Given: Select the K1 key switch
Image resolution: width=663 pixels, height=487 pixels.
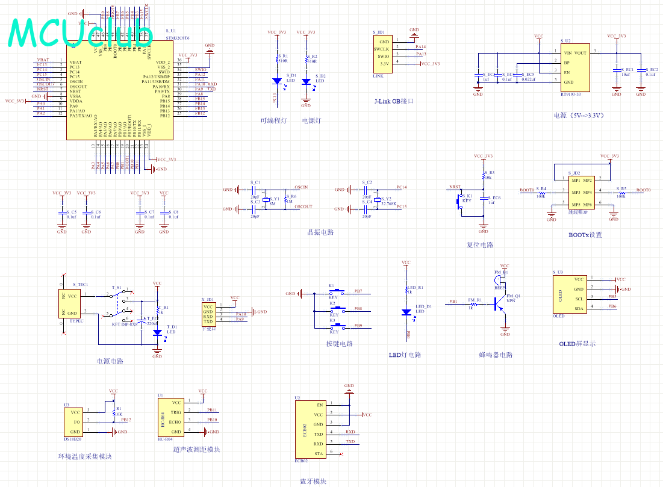Looking at the screenshot, I should click(x=337, y=292).
